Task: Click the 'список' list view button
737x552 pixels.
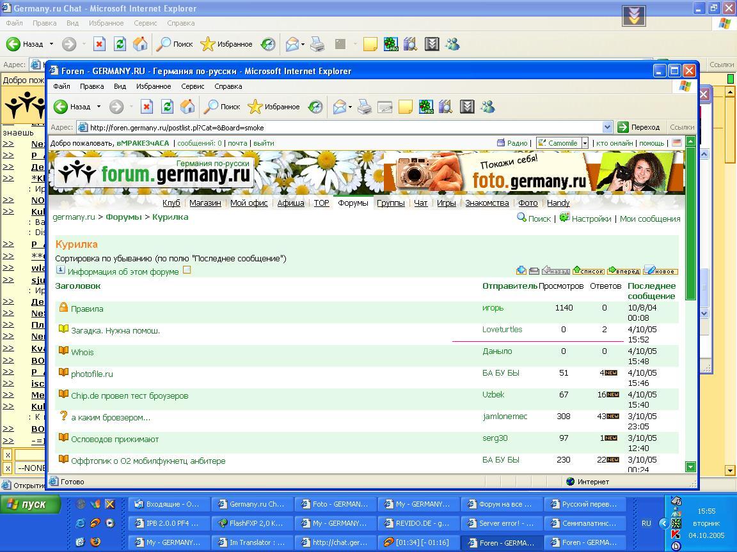Action: (x=588, y=271)
